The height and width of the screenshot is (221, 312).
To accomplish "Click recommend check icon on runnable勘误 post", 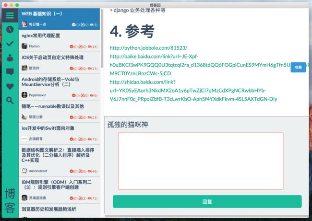I will (x=71, y=117).
